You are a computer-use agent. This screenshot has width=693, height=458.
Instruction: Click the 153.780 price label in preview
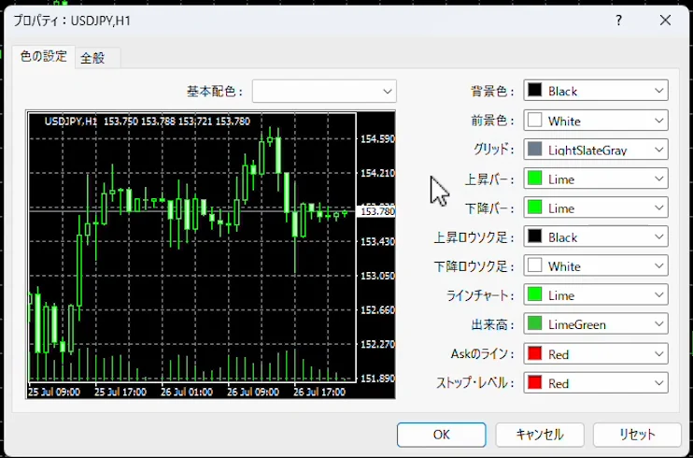point(378,211)
